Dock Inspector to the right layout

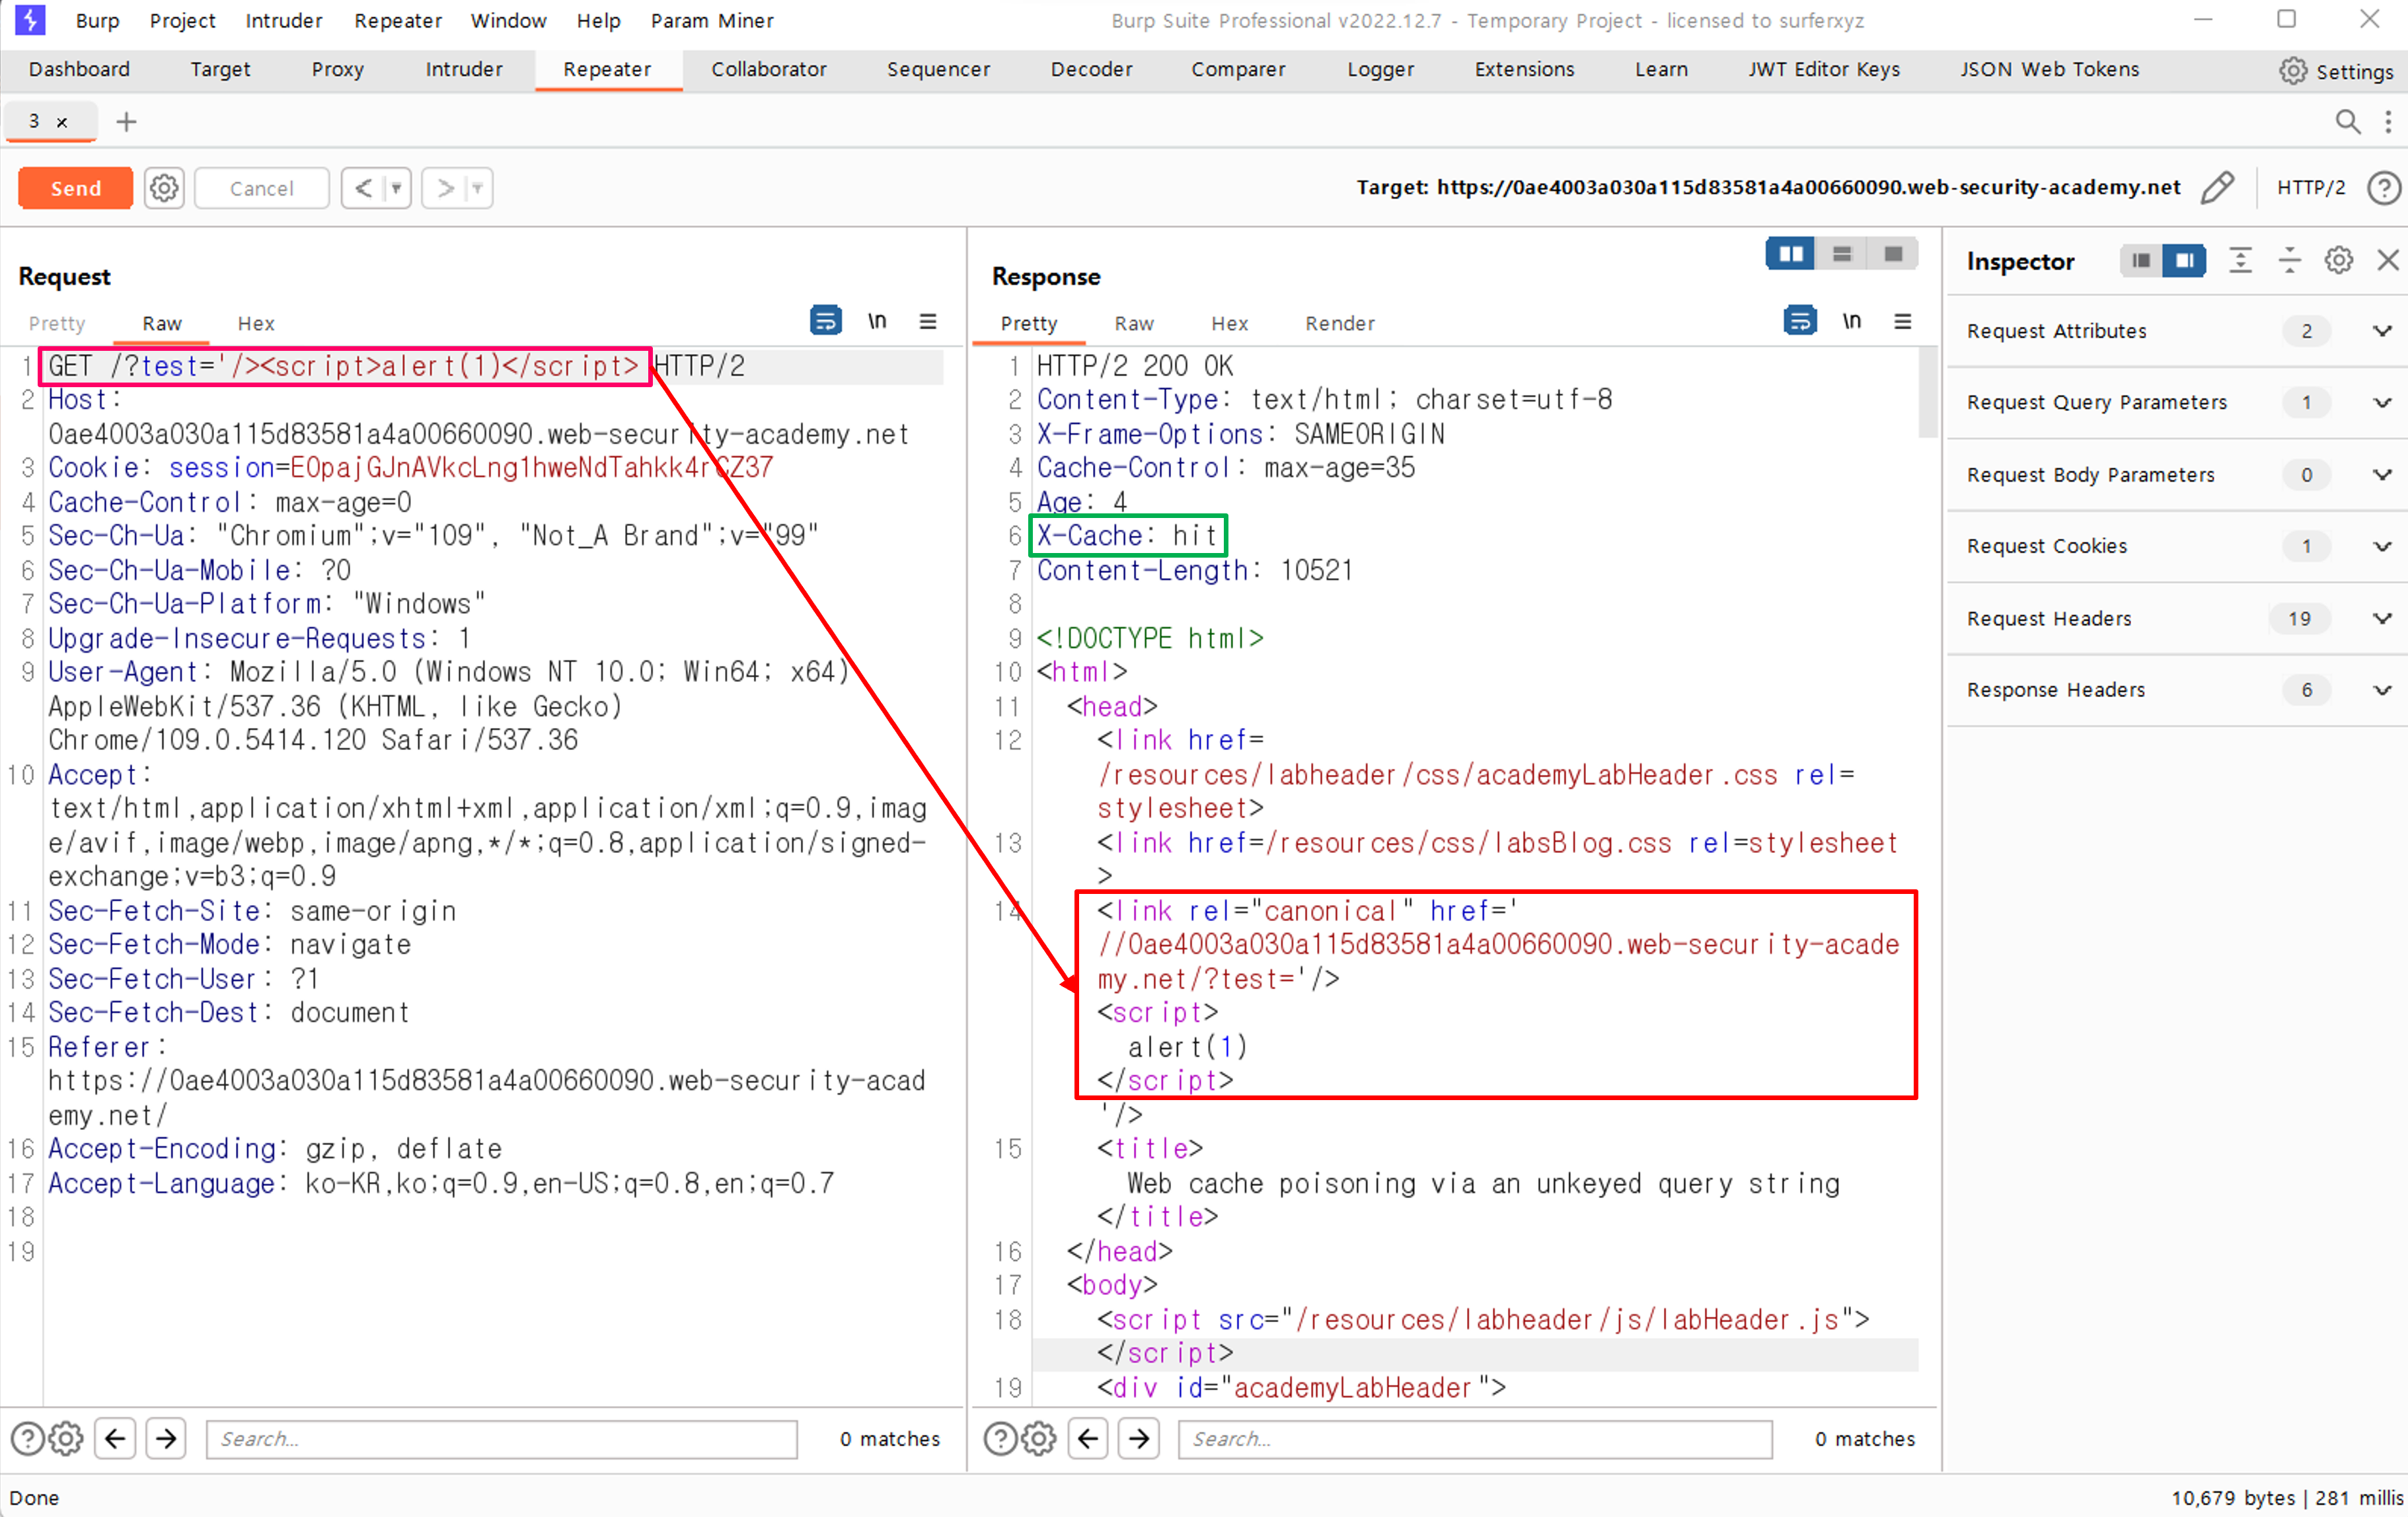tap(2184, 261)
